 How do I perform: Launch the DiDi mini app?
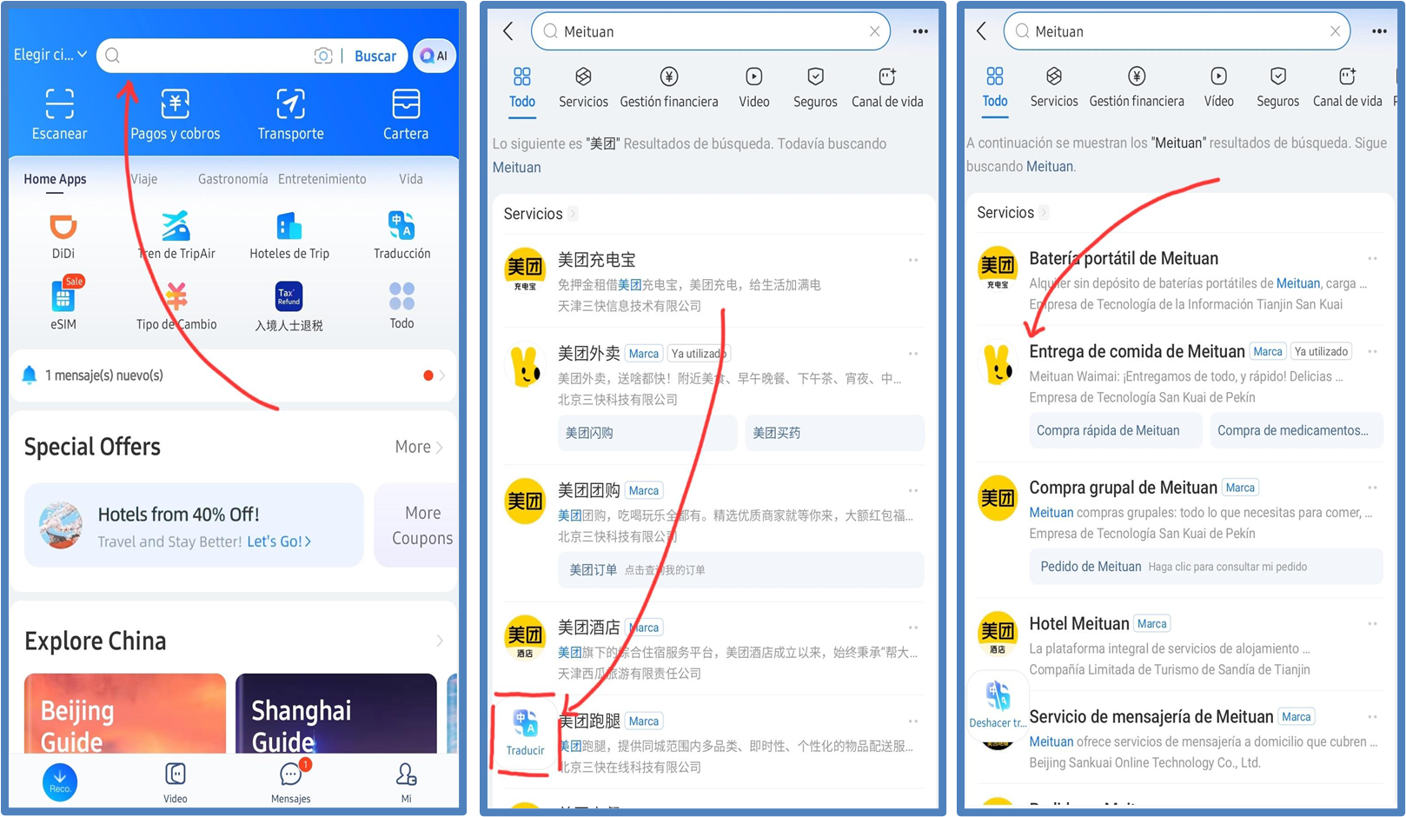tap(63, 236)
